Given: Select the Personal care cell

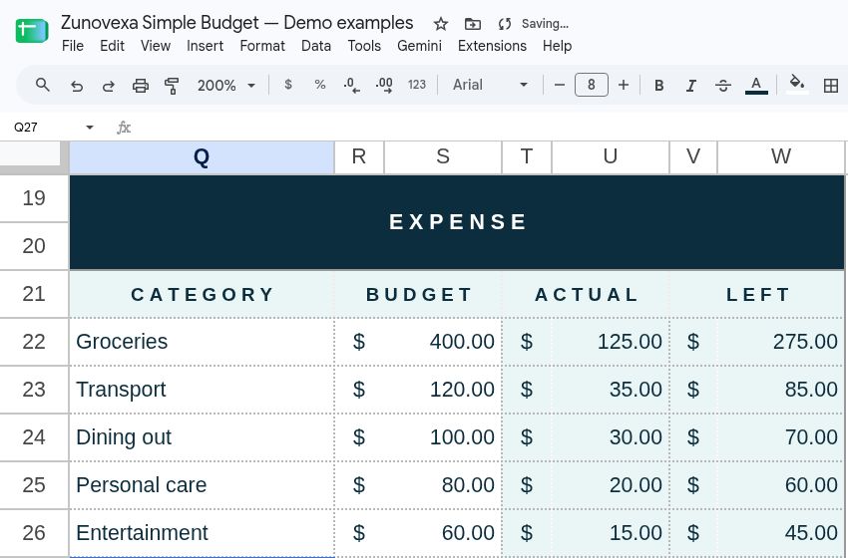Looking at the screenshot, I should [x=202, y=485].
